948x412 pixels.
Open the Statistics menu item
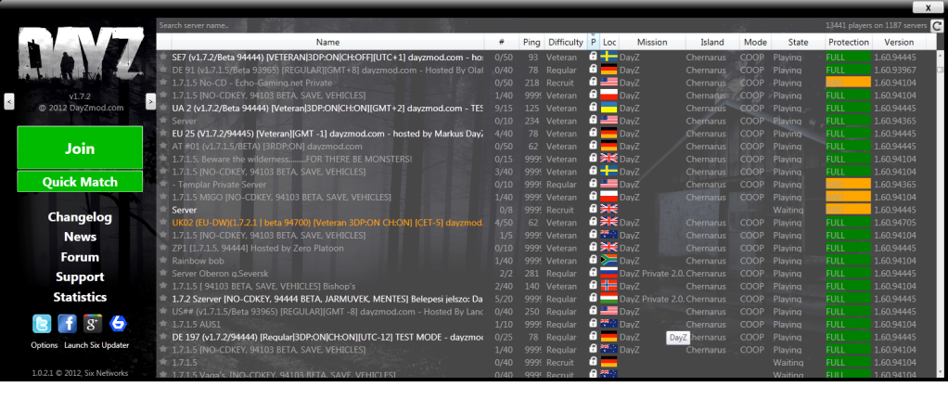point(80,297)
